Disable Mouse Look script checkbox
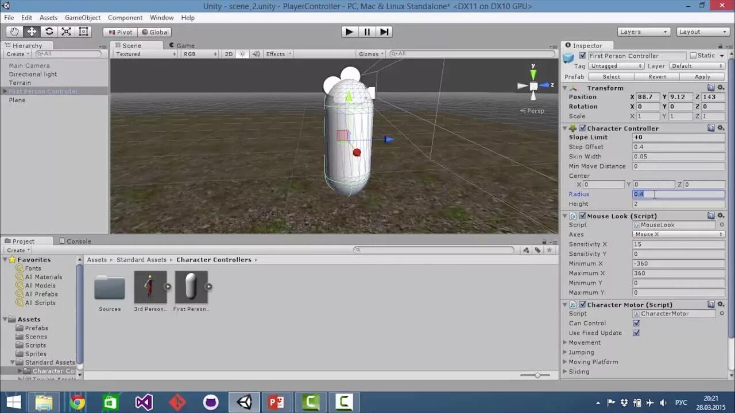Image resolution: width=735 pixels, height=413 pixels. coord(582,216)
